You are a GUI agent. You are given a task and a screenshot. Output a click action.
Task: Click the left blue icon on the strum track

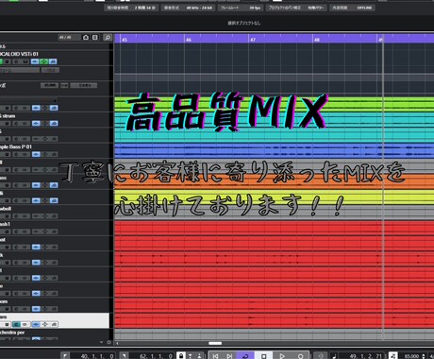point(36,123)
